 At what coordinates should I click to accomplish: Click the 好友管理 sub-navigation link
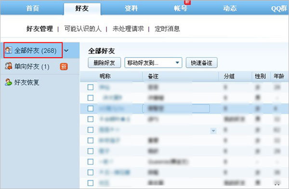click(39, 29)
